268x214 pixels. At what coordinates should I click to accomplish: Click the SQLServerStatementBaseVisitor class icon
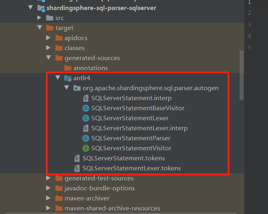[x=86, y=108]
